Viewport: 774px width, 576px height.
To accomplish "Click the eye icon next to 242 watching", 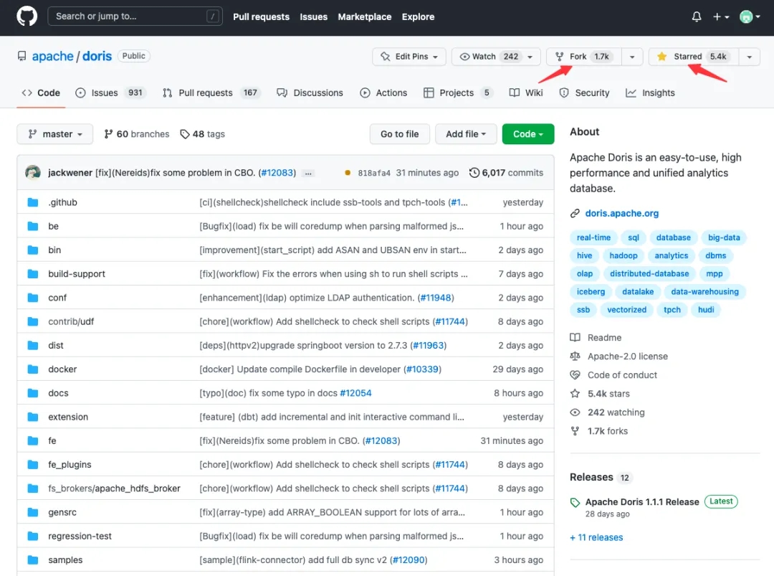I will click(x=575, y=412).
